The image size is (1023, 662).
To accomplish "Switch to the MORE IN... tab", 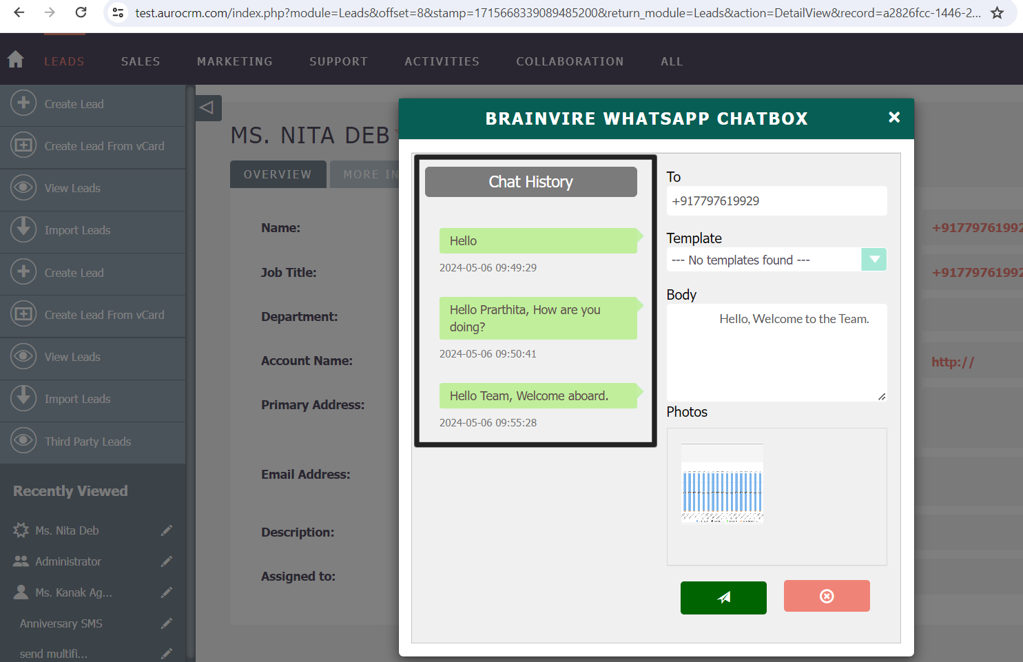I will pyautogui.click(x=364, y=174).
